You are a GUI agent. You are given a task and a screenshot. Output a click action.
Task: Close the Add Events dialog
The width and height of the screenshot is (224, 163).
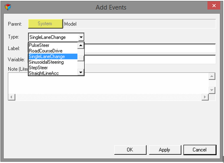214,6
